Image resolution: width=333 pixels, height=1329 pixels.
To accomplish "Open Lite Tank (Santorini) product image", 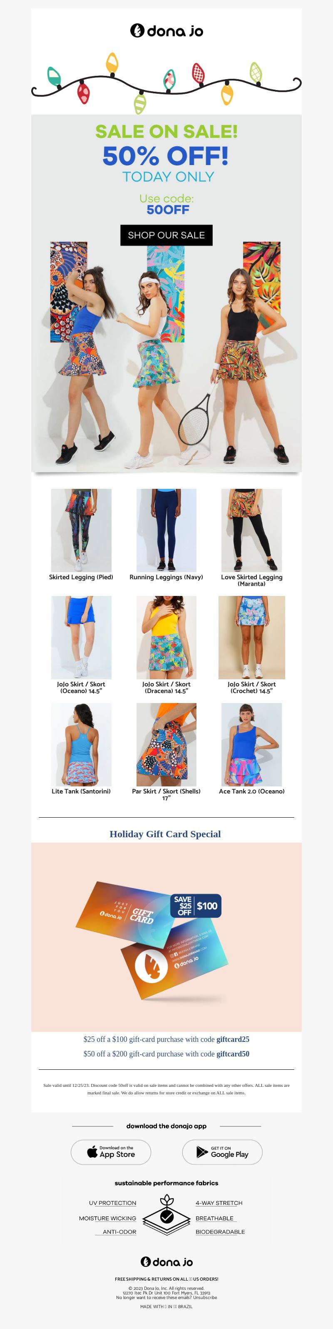I will click(81, 744).
